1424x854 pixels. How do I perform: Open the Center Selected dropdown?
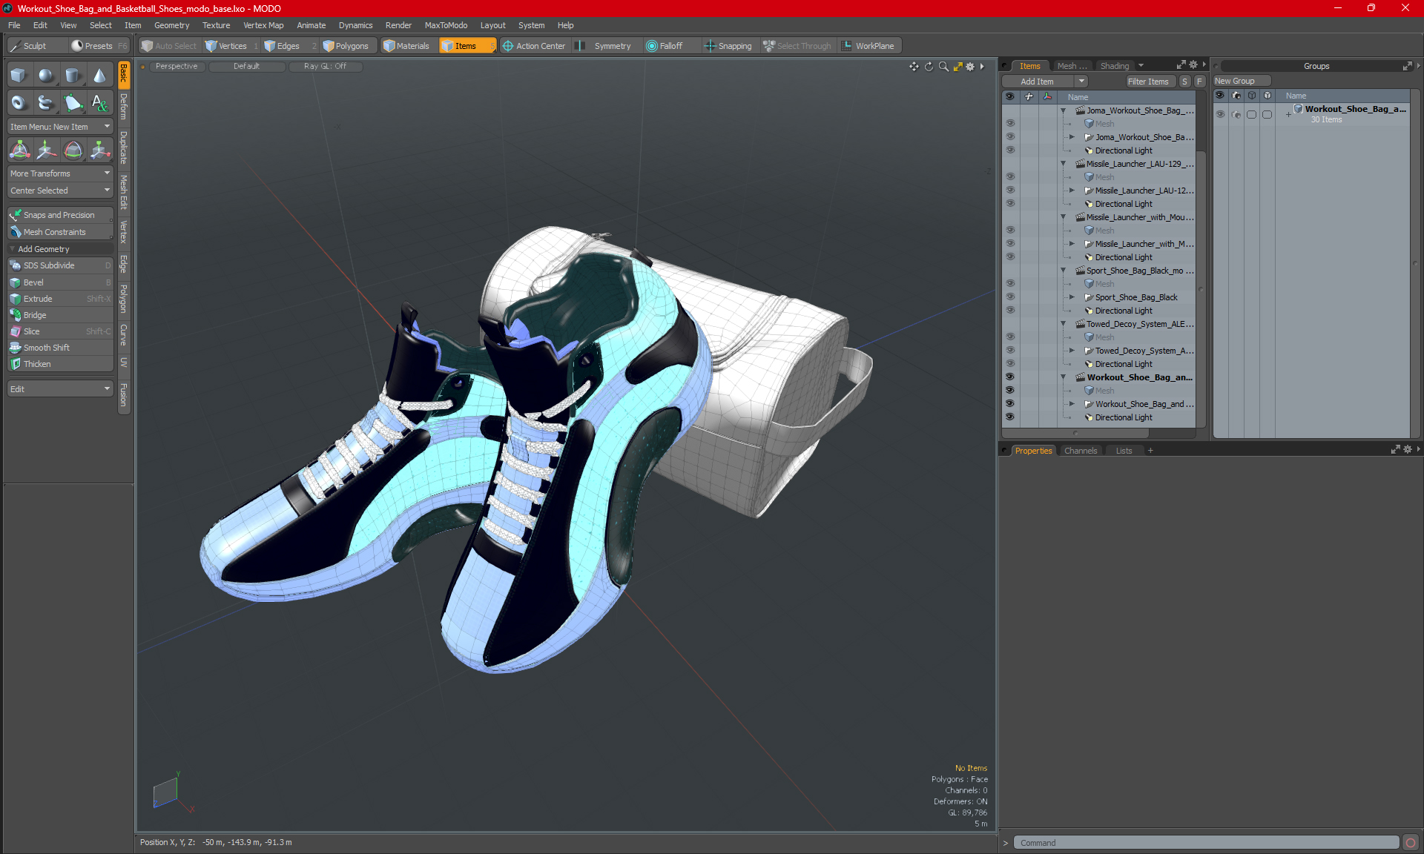[59, 191]
